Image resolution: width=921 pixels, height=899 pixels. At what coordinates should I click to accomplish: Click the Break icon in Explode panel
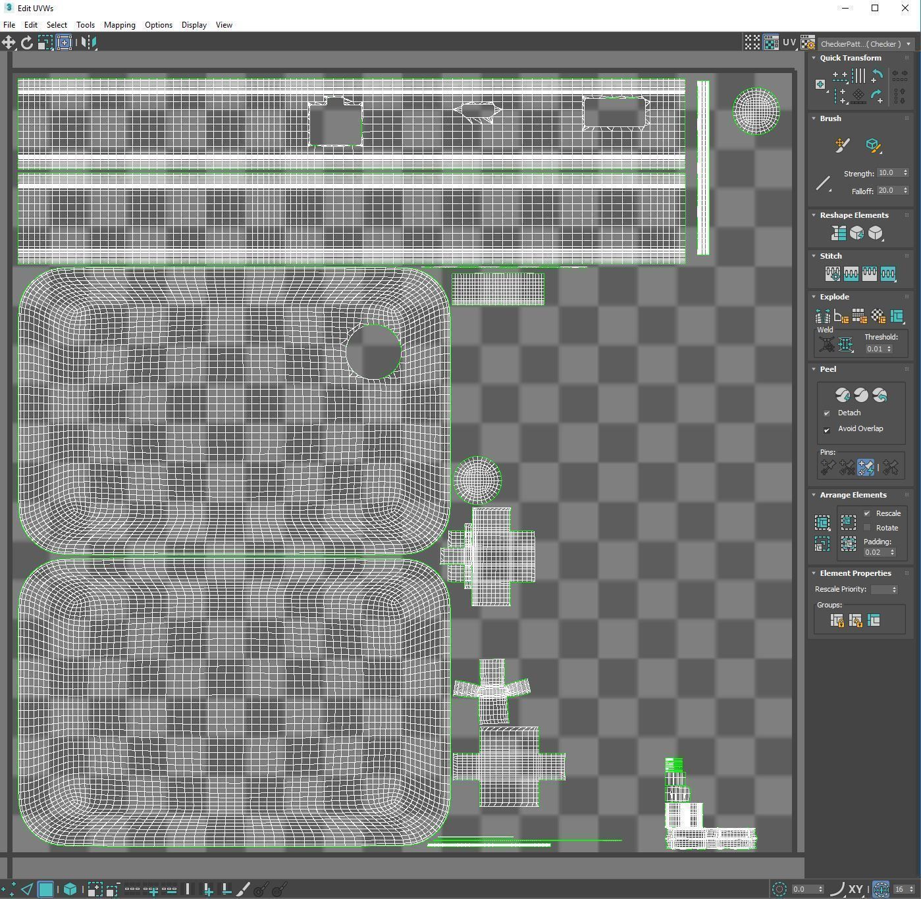click(822, 317)
